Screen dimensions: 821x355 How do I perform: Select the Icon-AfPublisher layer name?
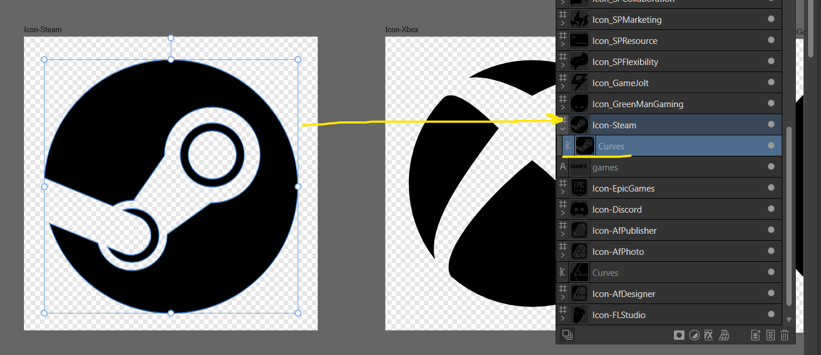point(624,230)
